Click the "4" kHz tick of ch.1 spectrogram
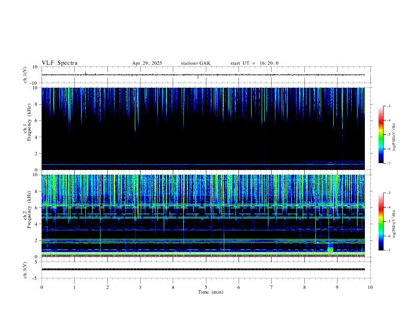Screen dimensions: 417x322 [x=36, y=137]
